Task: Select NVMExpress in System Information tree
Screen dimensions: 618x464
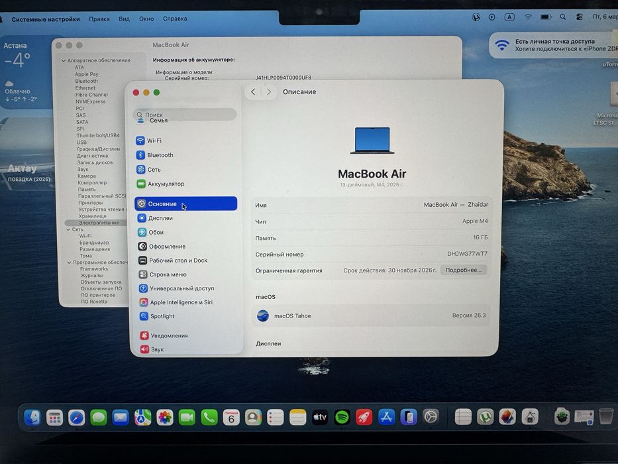Action: (x=90, y=101)
